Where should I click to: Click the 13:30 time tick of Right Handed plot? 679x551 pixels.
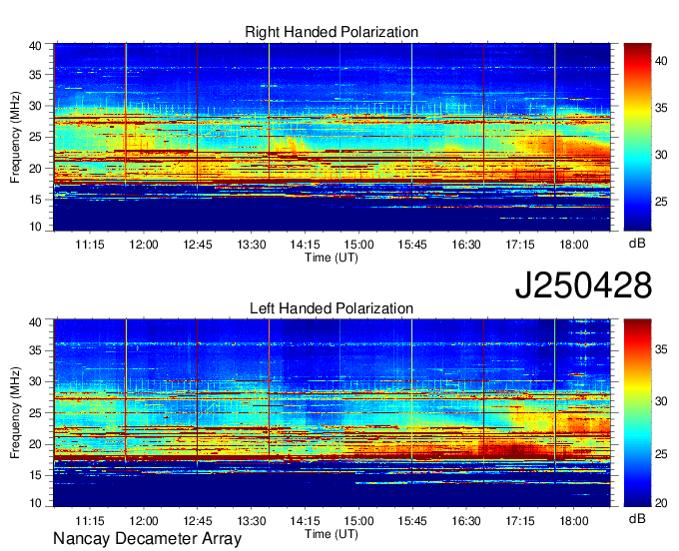pyautogui.click(x=252, y=245)
